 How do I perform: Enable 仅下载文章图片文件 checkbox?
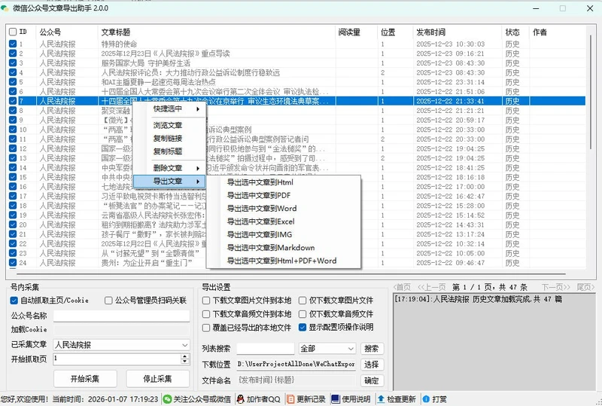point(303,301)
